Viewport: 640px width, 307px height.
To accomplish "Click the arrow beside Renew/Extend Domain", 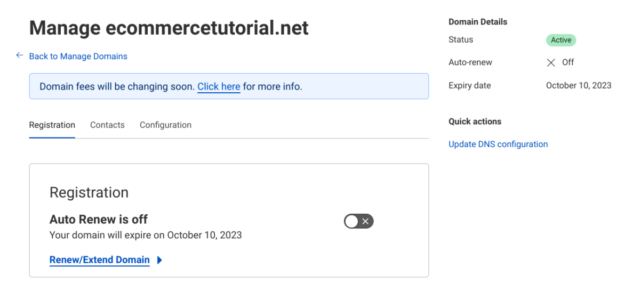I will (x=159, y=260).
